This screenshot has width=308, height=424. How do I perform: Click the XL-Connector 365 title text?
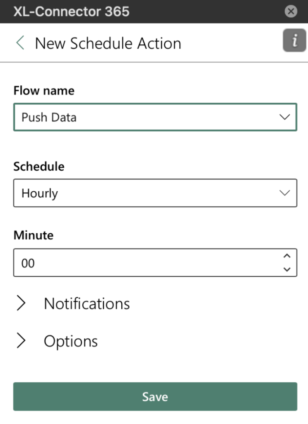click(71, 11)
